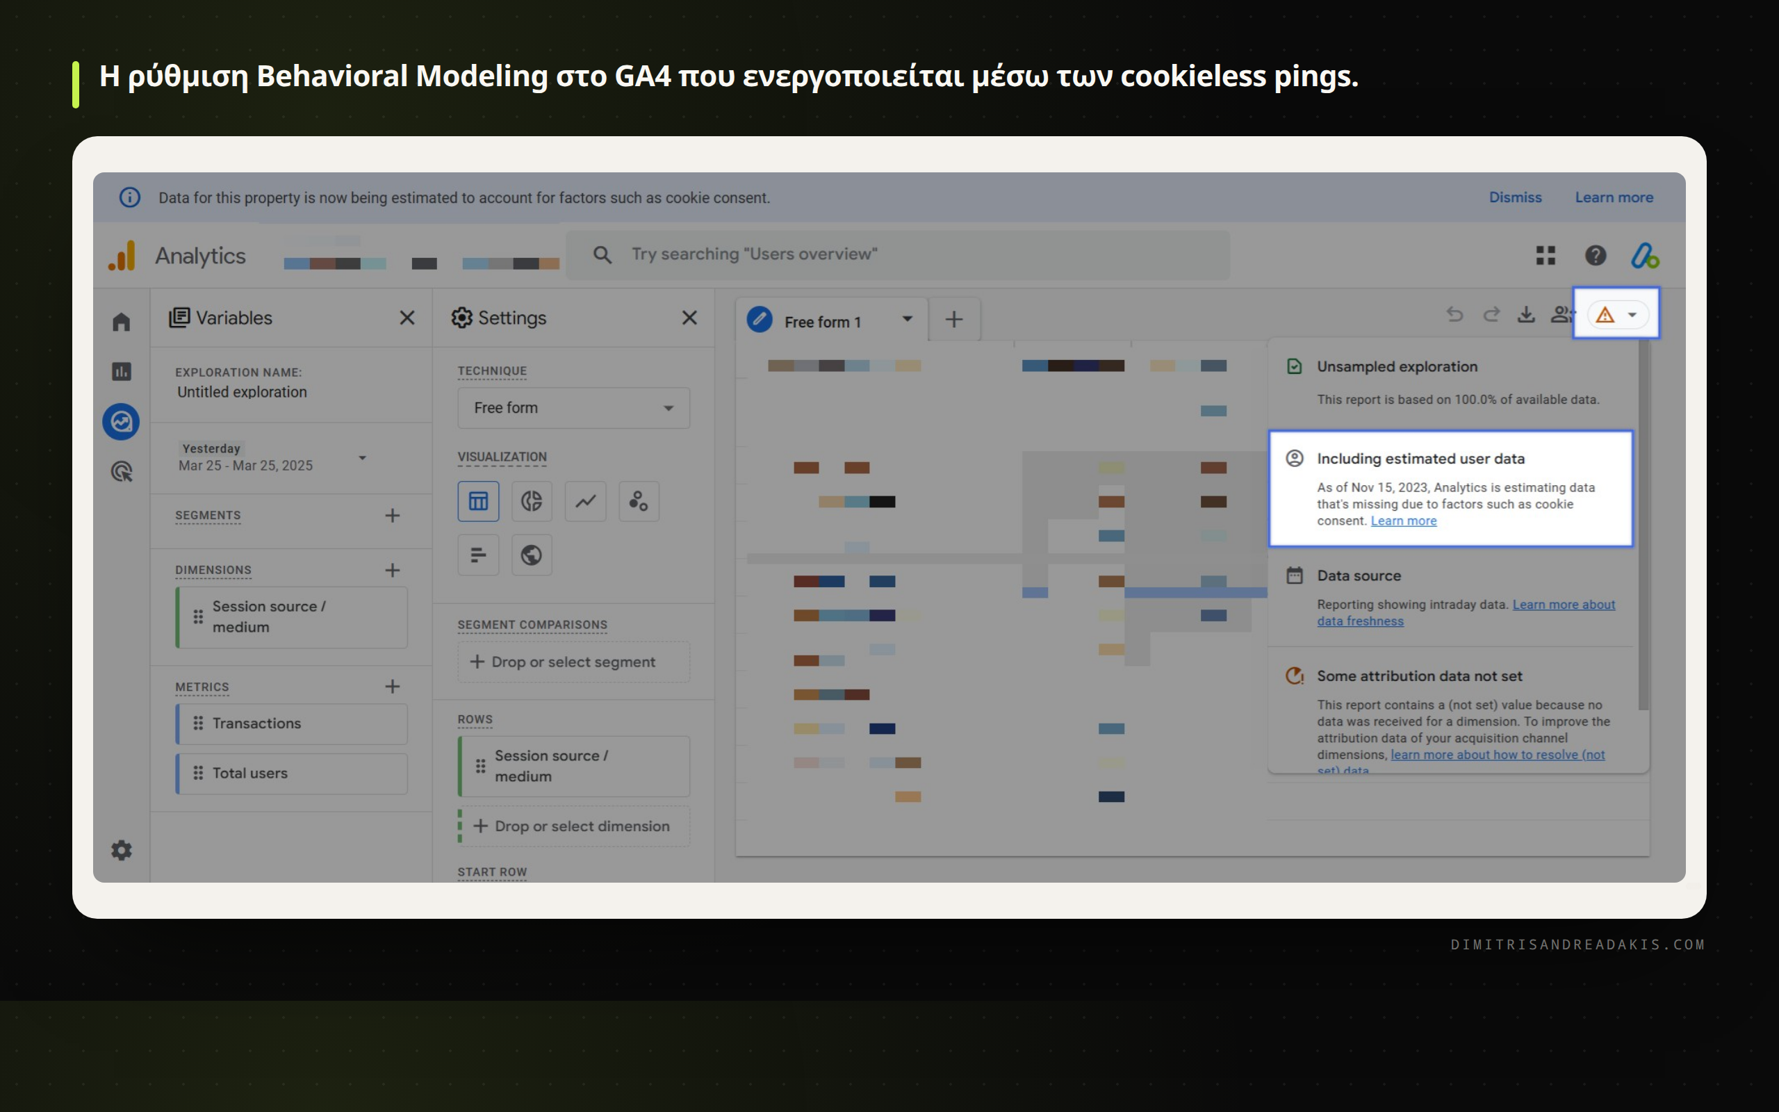
Task: Select the Line chart visualization
Action: click(585, 502)
